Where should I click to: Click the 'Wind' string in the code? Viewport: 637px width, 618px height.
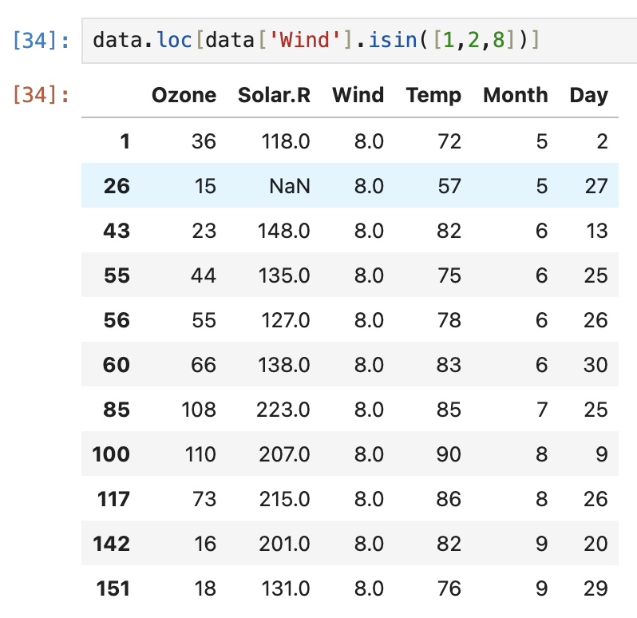coord(305,40)
